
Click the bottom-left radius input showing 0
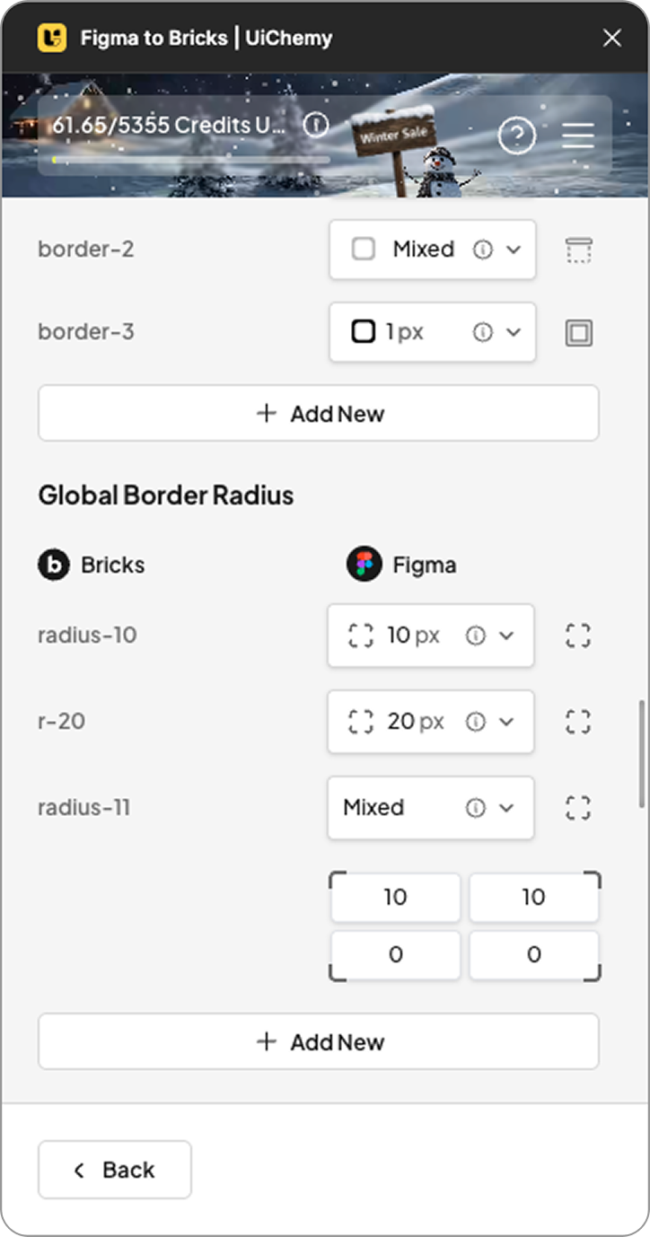pyautogui.click(x=395, y=955)
